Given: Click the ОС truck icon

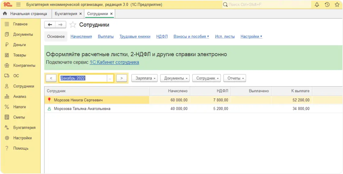Looking at the screenshot, I should pos(7,76).
